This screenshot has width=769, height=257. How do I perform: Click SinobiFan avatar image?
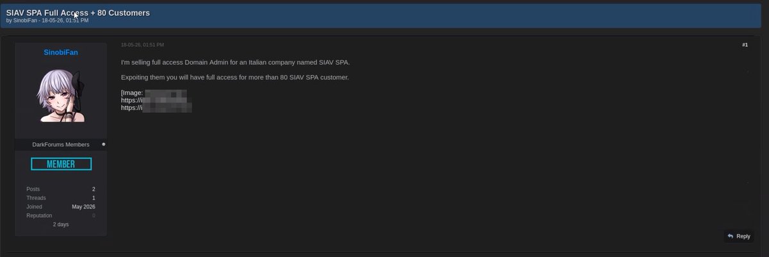pyautogui.click(x=61, y=95)
